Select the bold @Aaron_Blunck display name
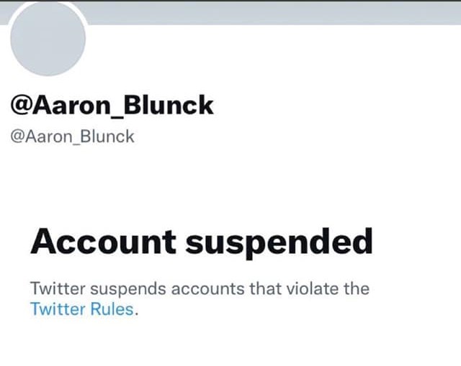The width and height of the screenshot is (461, 366). click(112, 106)
